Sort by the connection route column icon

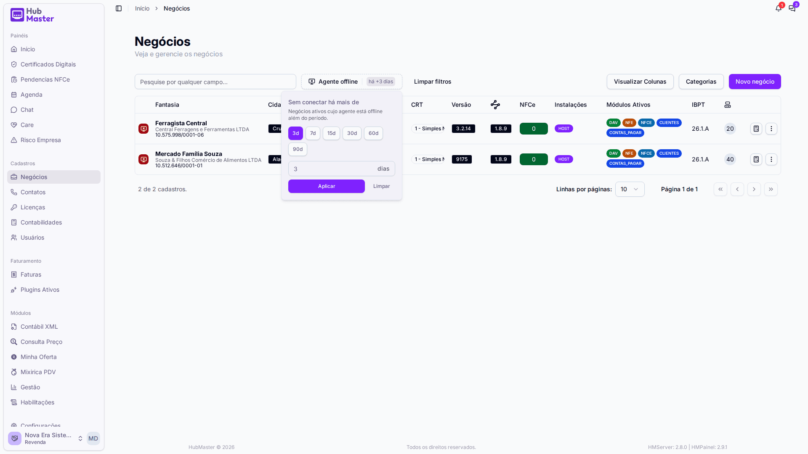click(x=495, y=105)
